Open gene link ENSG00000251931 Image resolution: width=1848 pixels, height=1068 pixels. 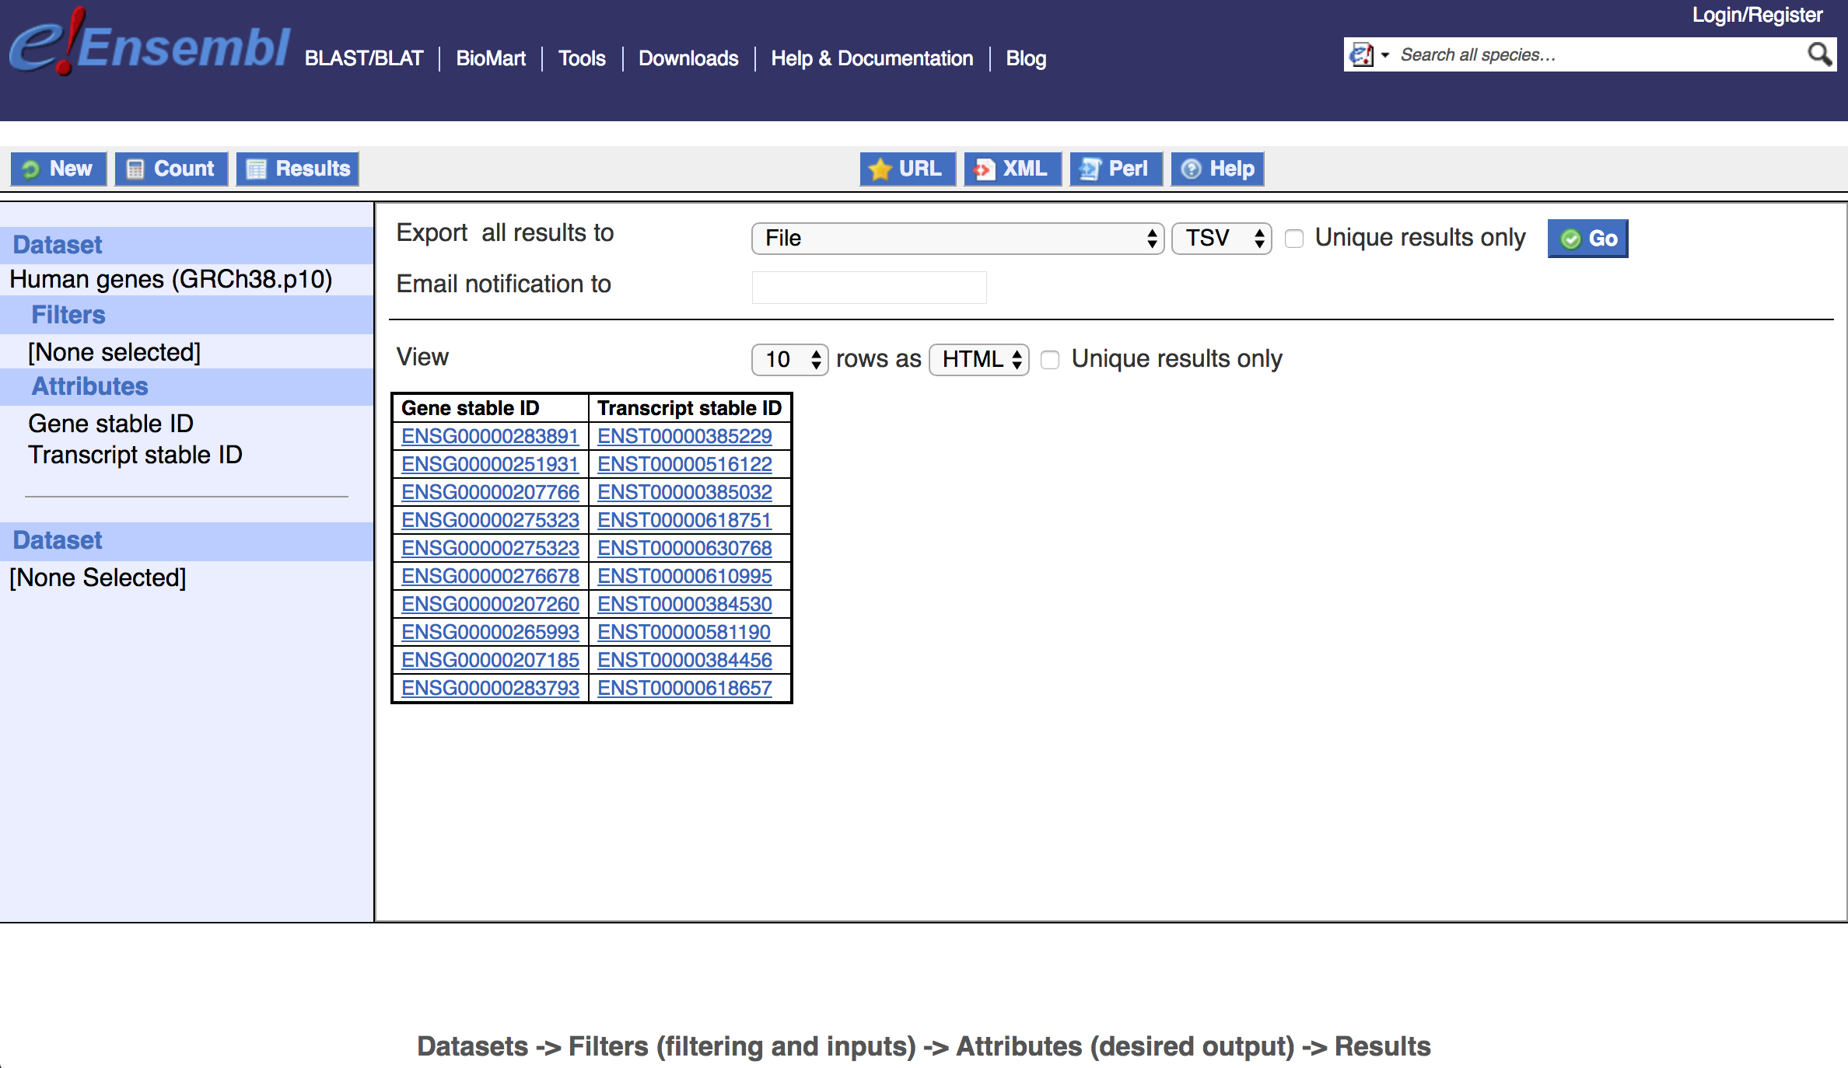pos(490,464)
